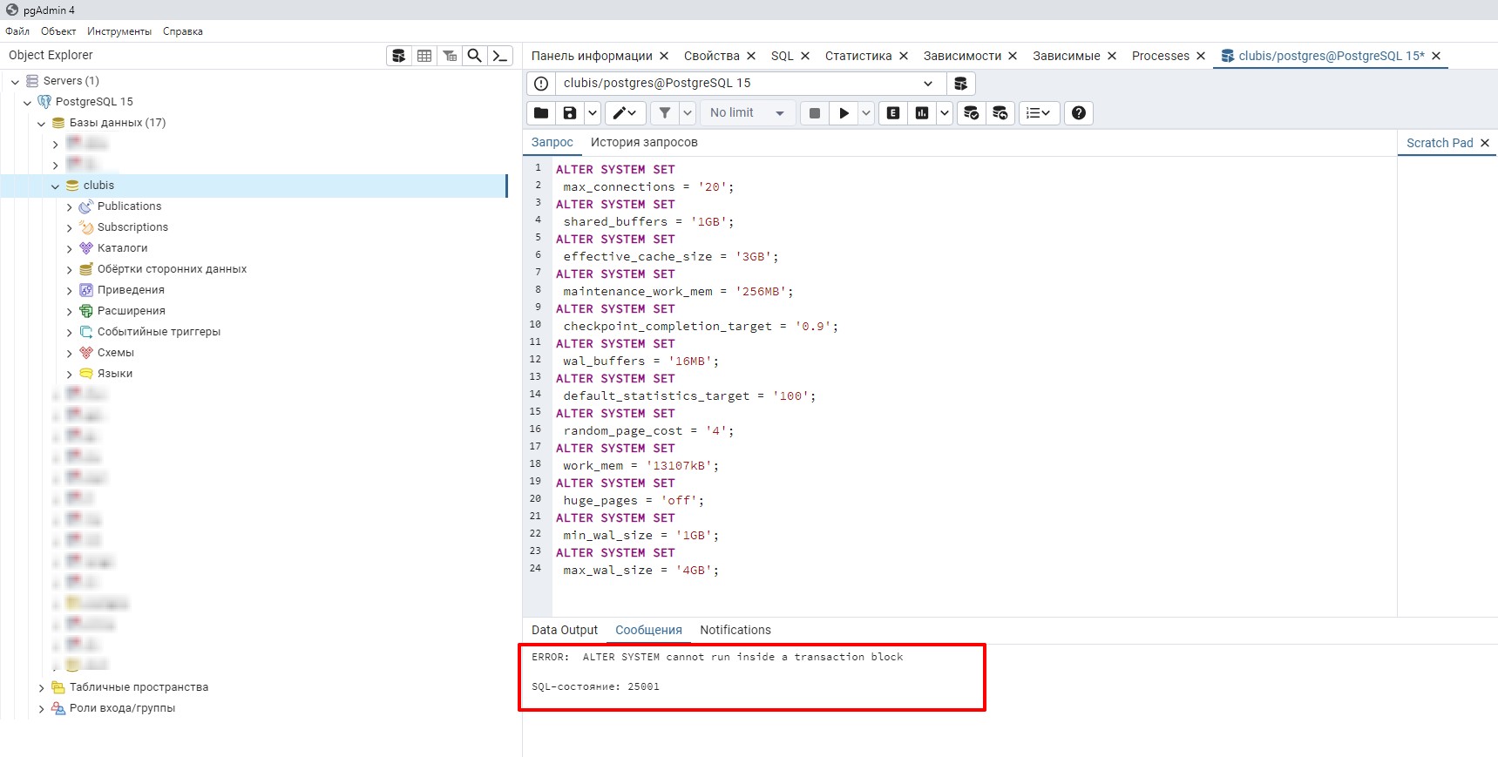Open PSQL tool in Object Explorer
1498x757 pixels.
pyautogui.click(x=500, y=56)
